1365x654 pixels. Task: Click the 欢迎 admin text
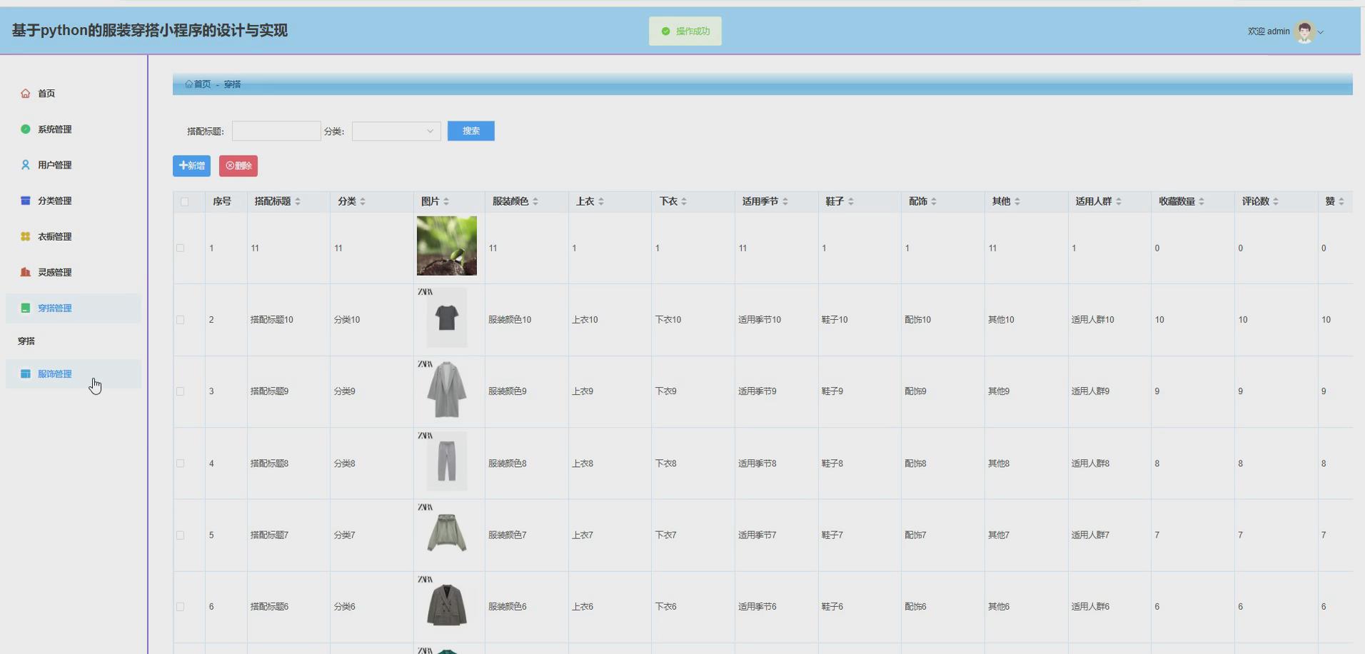tap(1269, 31)
